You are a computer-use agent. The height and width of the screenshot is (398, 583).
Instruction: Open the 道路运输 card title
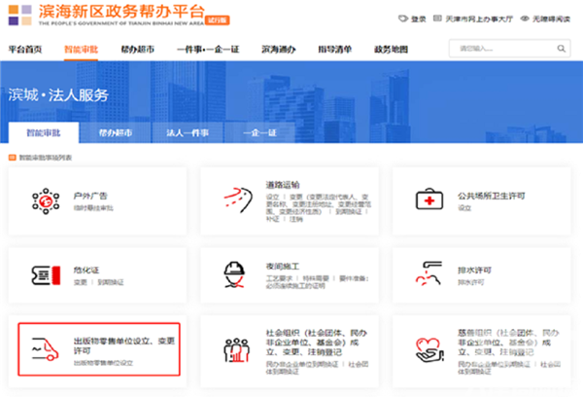click(283, 185)
